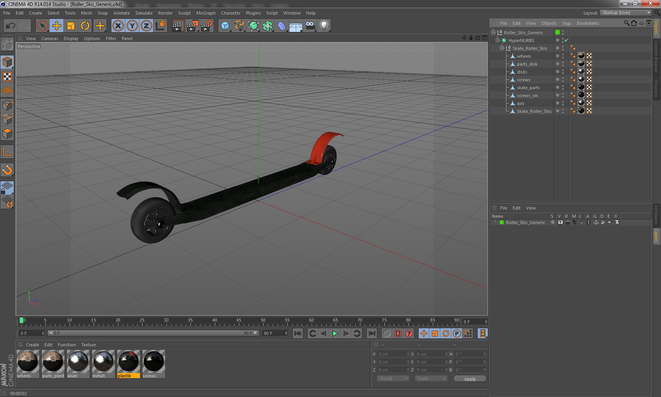Add a light object
Image resolution: width=661 pixels, height=397 pixels.
coord(324,26)
